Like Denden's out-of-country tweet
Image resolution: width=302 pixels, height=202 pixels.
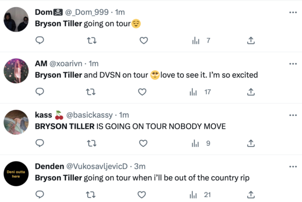coord(142,195)
